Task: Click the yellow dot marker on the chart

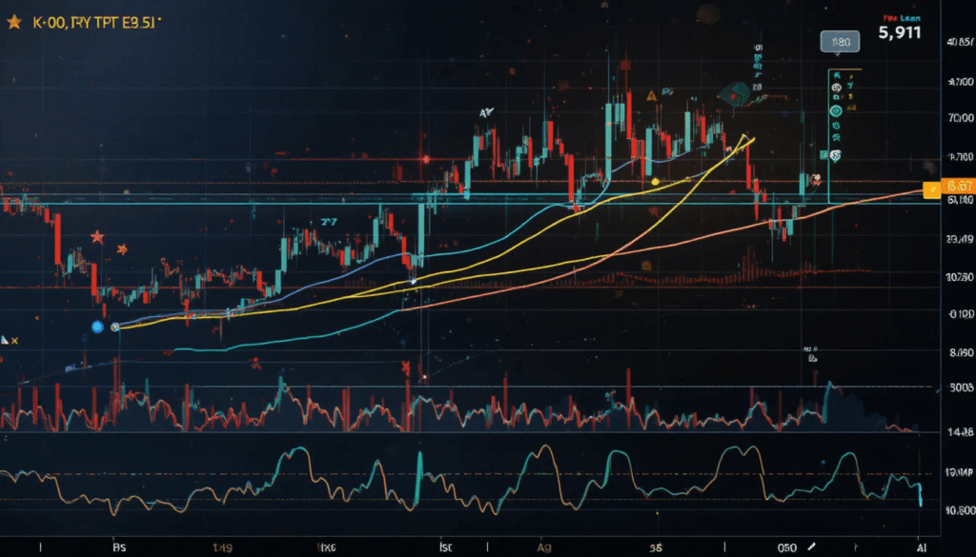Action: 655,182
